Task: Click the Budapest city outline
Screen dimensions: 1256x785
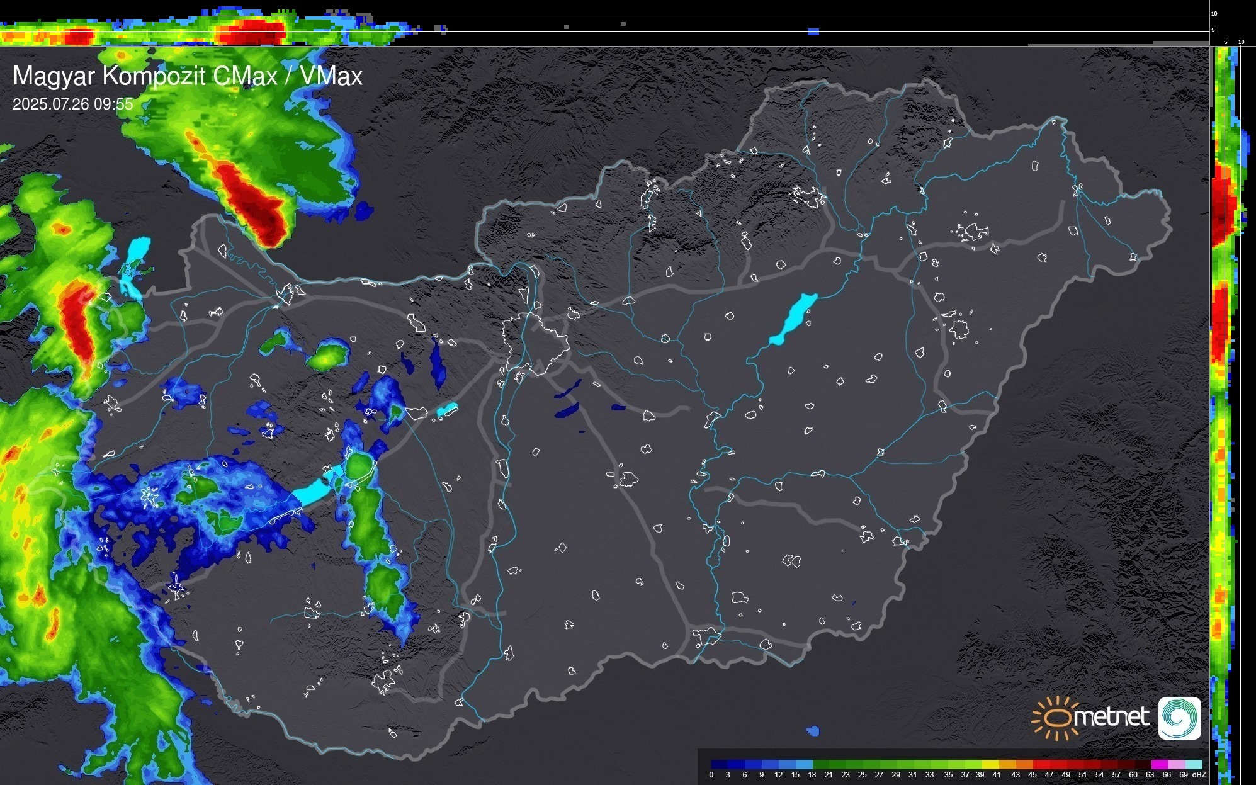Action: [x=536, y=343]
